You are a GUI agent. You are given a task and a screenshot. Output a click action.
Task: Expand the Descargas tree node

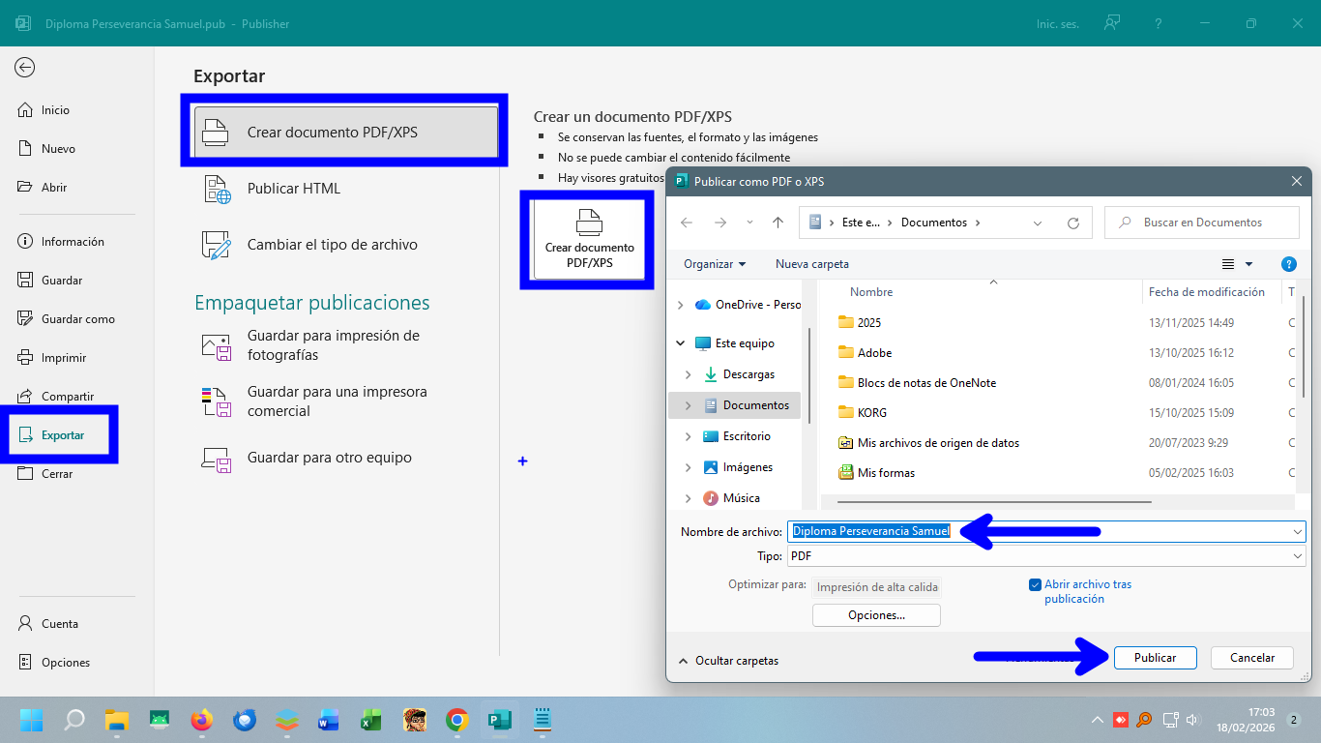688,374
